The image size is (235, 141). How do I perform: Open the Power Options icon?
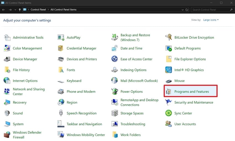coord(115,92)
